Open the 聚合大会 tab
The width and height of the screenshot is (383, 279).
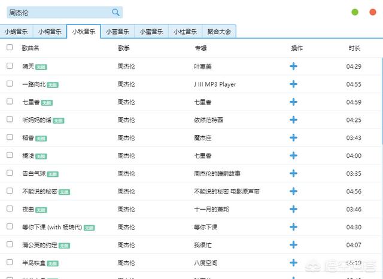point(218,32)
